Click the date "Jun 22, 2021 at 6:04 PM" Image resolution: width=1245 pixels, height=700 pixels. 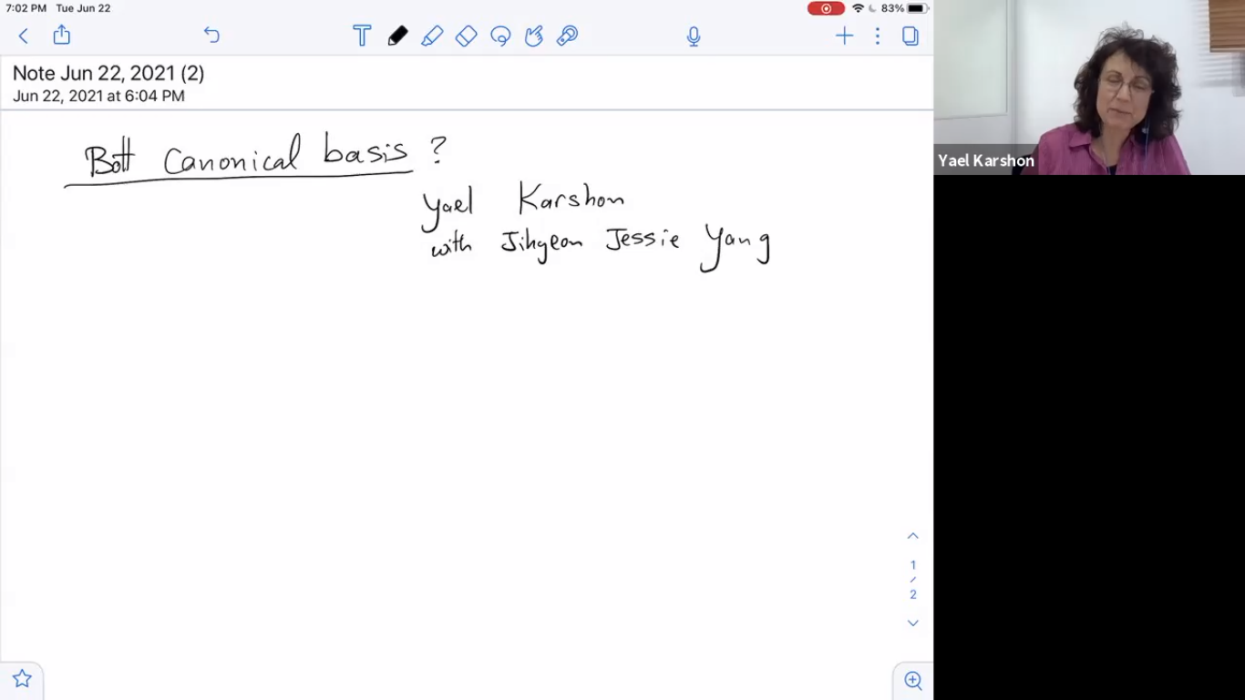point(98,96)
